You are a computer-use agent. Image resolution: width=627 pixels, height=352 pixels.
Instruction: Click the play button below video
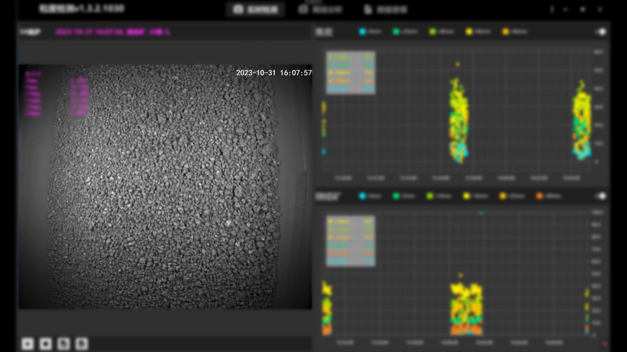(28, 344)
